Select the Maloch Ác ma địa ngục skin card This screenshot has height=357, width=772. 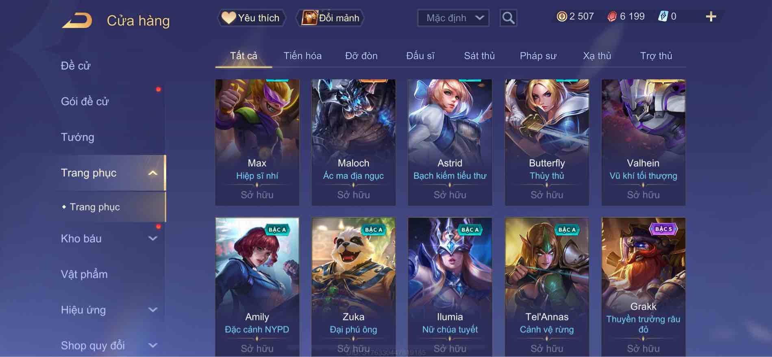click(353, 142)
